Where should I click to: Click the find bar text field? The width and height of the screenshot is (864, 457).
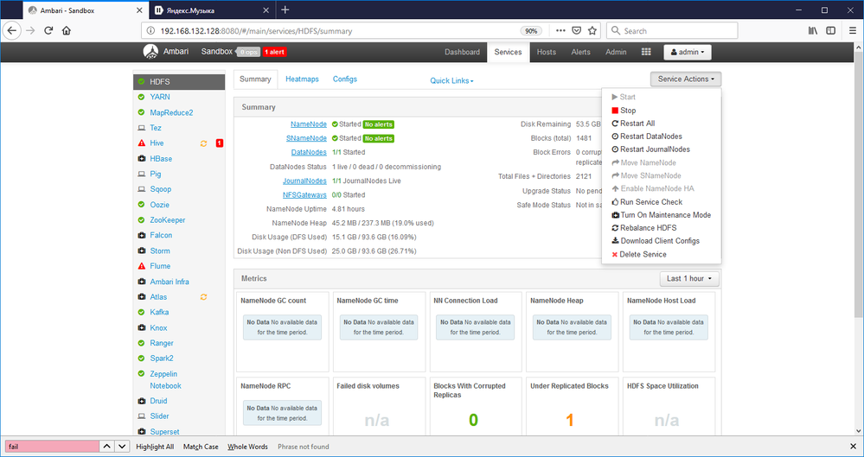53,447
